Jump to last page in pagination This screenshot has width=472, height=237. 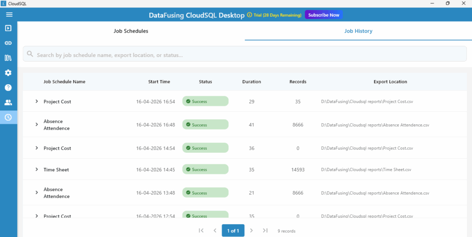click(265, 231)
